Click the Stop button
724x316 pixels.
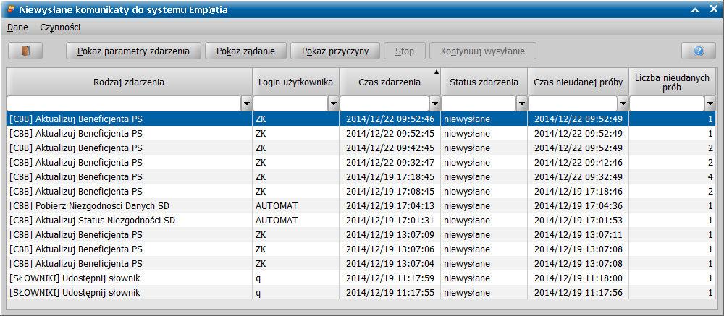pyautogui.click(x=405, y=51)
